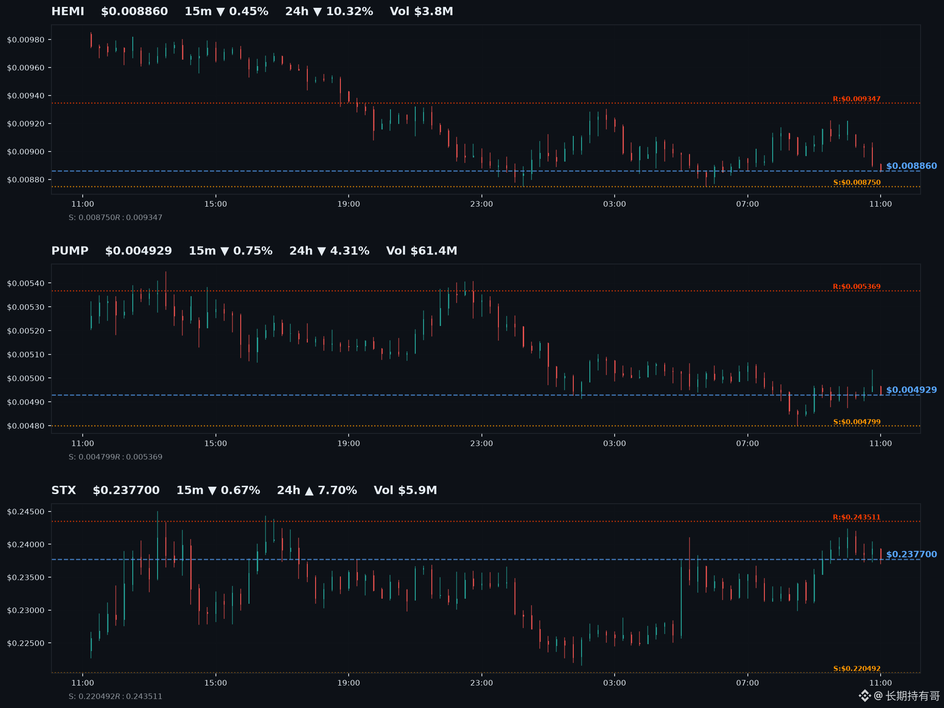The width and height of the screenshot is (944, 708).
Task: Click the $0.00920 y-axis tick
Action: point(26,124)
